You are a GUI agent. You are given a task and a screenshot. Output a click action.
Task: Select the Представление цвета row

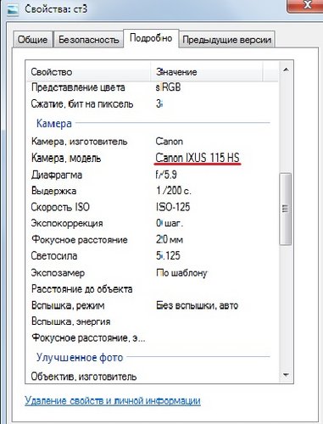78,87
